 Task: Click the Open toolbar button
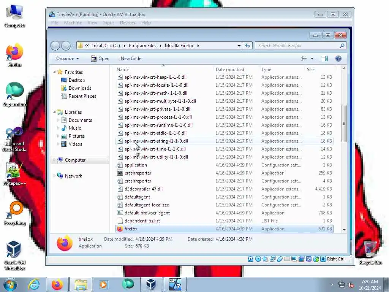100,59
